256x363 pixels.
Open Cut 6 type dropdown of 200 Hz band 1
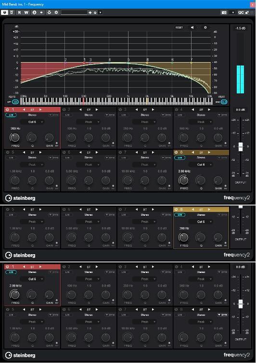click(x=32, y=122)
